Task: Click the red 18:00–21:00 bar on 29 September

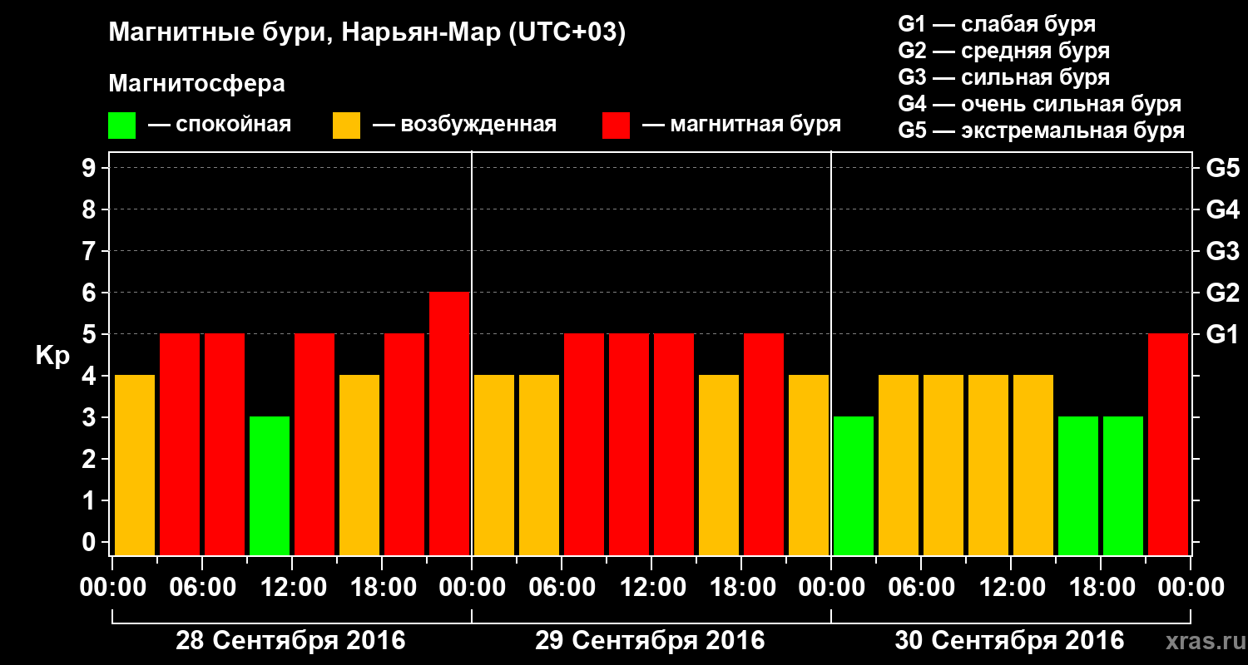Action: (x=764, y=444)
